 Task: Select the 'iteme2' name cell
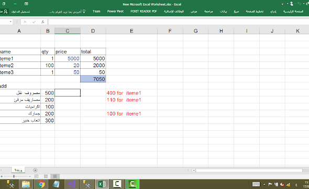[x=20, y=66]
